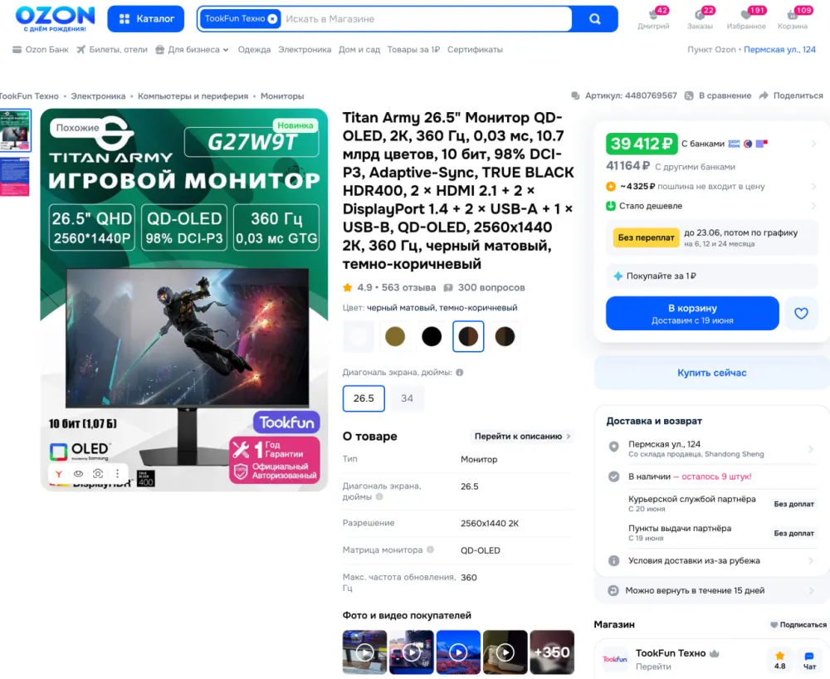This screenshot has width=830, height=679.
Task: Click Подписаться on the store
Action: [x=798, y=624]
